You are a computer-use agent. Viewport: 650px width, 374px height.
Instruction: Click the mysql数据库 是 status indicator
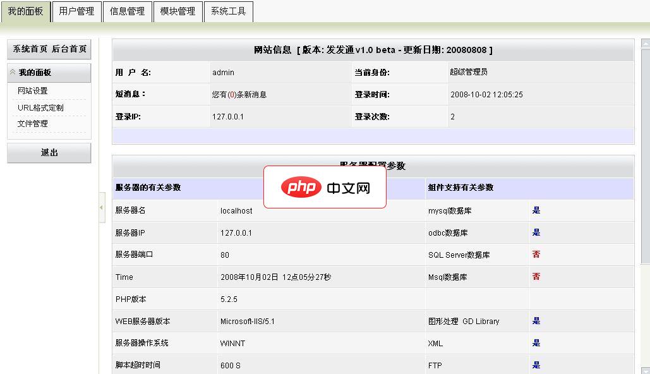(x=536, y=210)
